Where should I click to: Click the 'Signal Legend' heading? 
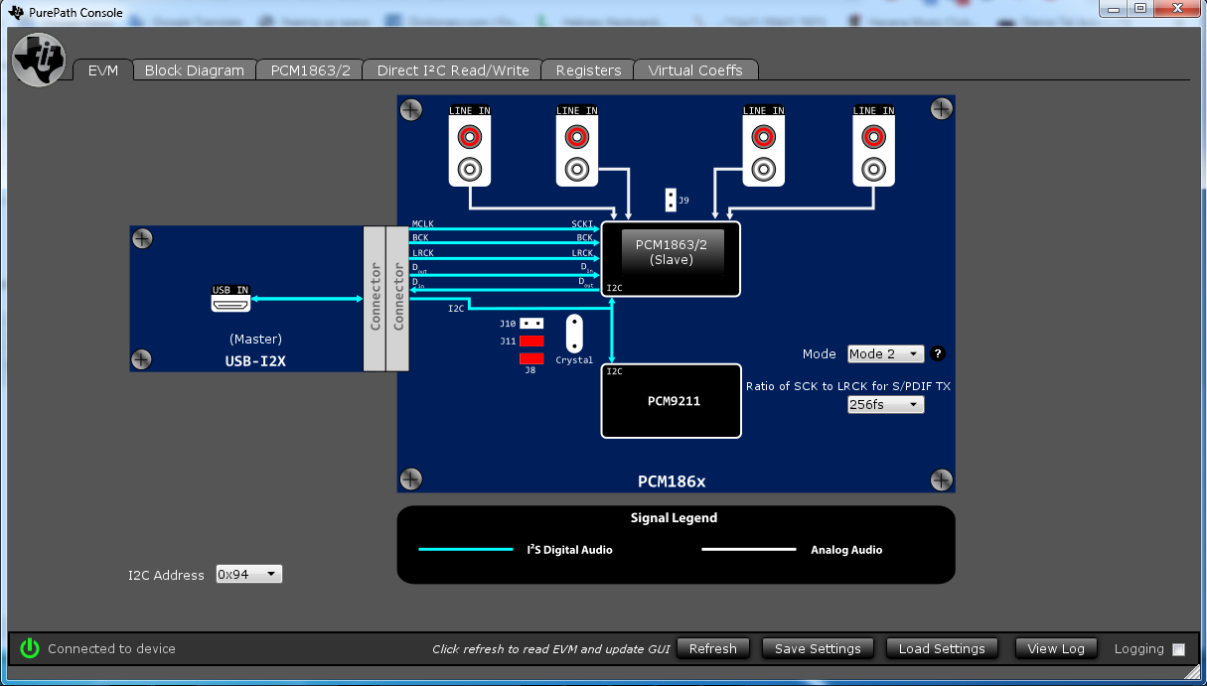point(674,518)
